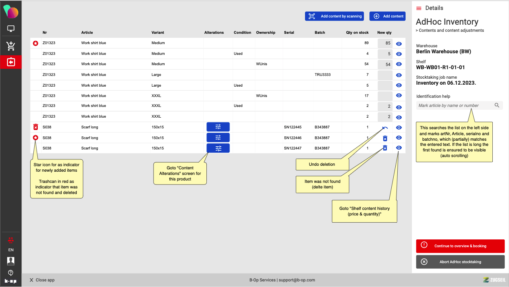Viewport: 509px width, 287px height.
Task: Show history for batch TRU3333 row
Action: [399, 75]
